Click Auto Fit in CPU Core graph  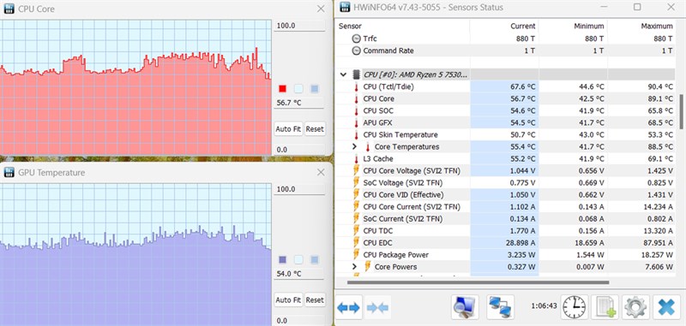coord(288,129)
